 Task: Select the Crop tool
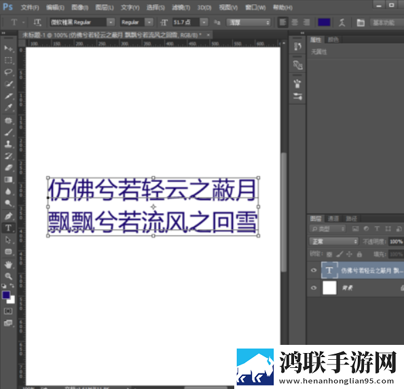(8, 96)
